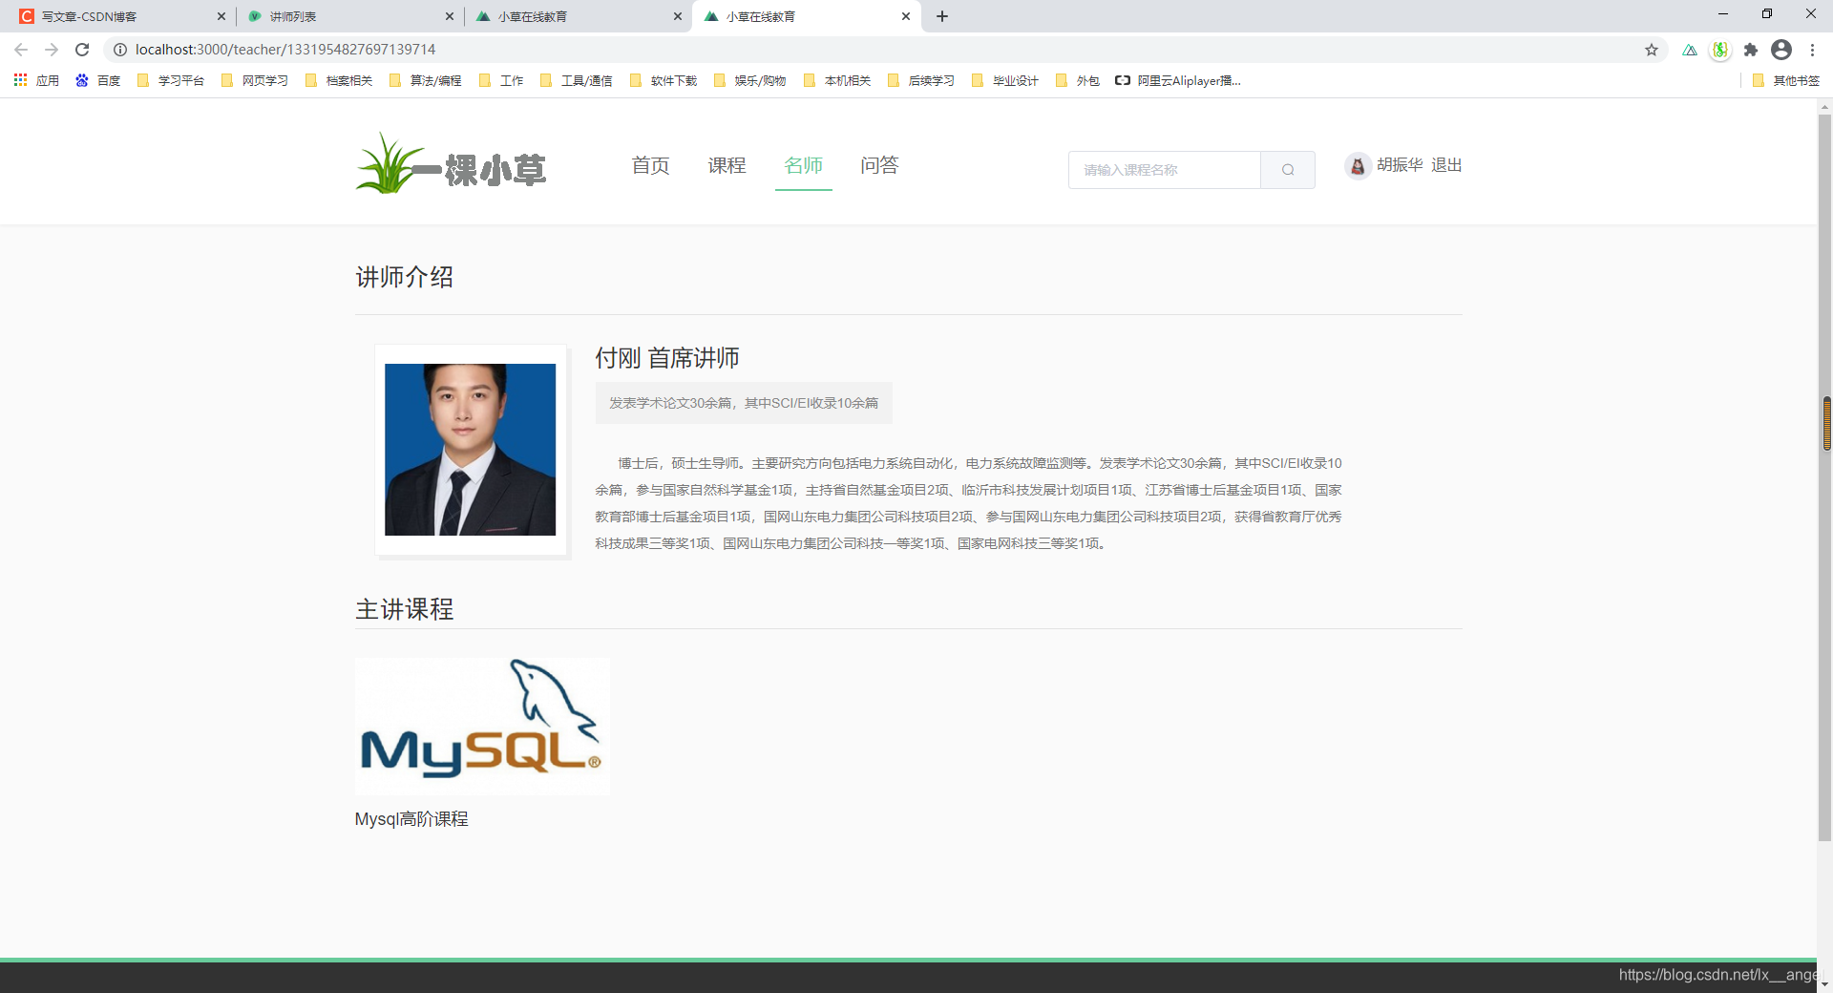
Task: Click the site information icon in address bar
Action: [120, 50]
